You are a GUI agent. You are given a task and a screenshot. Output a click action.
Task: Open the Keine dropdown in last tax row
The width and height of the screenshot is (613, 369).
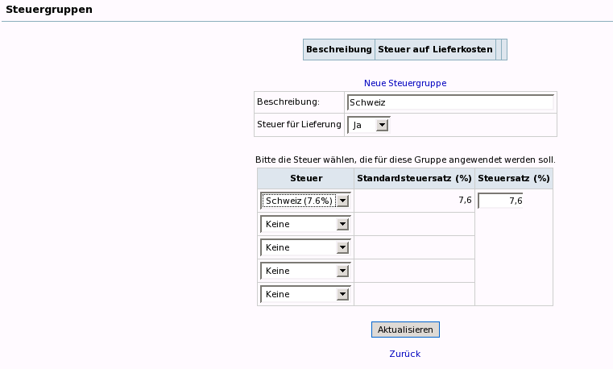click(x=305, y=294)
